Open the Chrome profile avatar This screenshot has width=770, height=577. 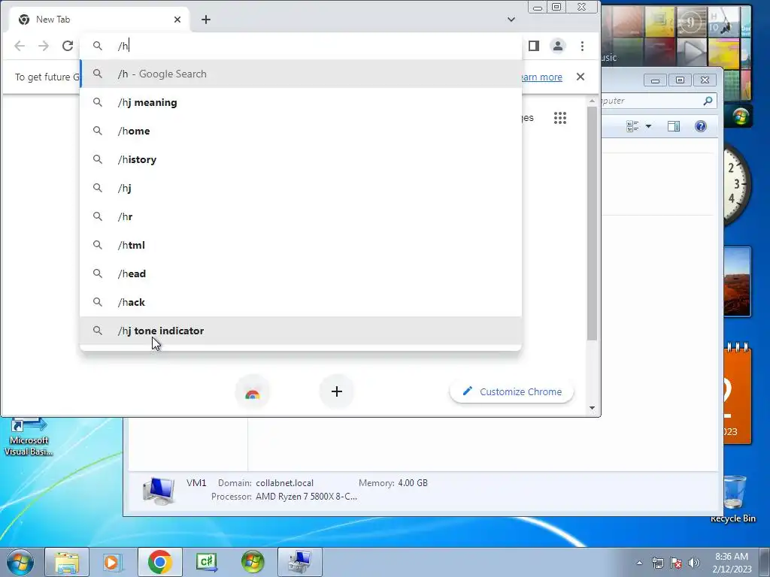click(x=558, y=46)
